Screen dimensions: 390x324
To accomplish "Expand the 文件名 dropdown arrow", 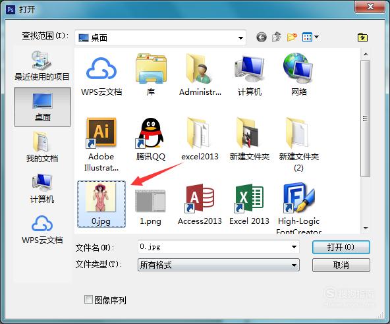I will tap(294, 247).
